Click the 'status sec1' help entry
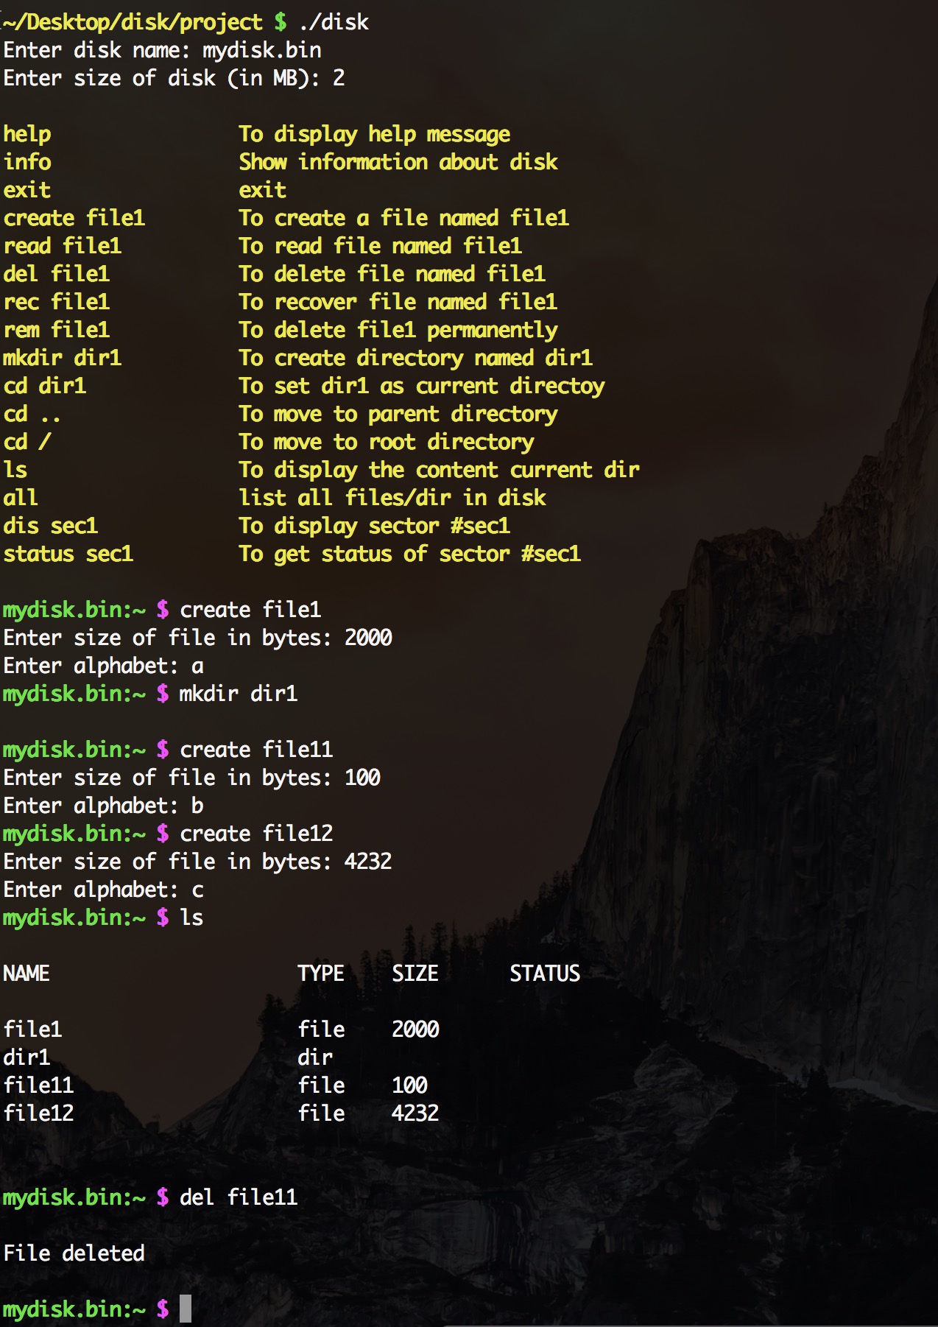Screen dimensions: 938x1327 coord(68,554)
